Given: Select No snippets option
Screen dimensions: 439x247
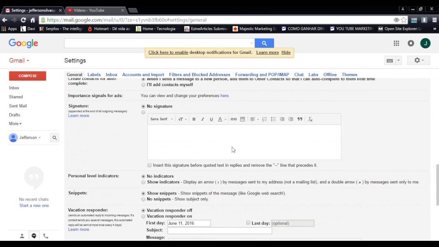Looking at the screenshot, I should (143, 199).
